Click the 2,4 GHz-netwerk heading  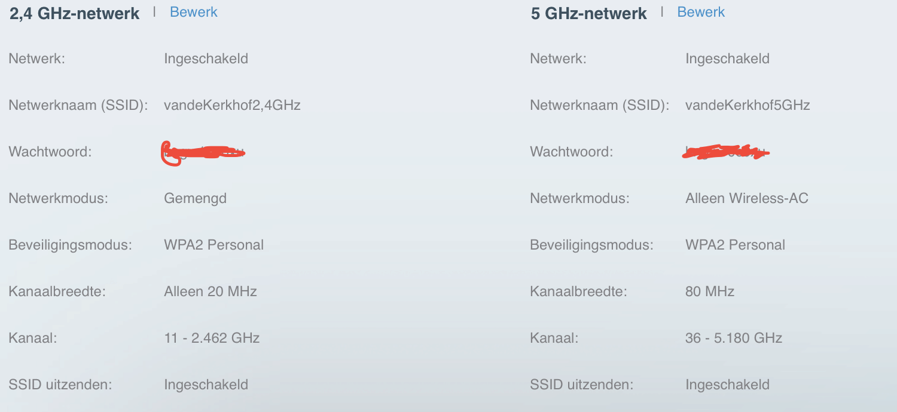point(75,14)
